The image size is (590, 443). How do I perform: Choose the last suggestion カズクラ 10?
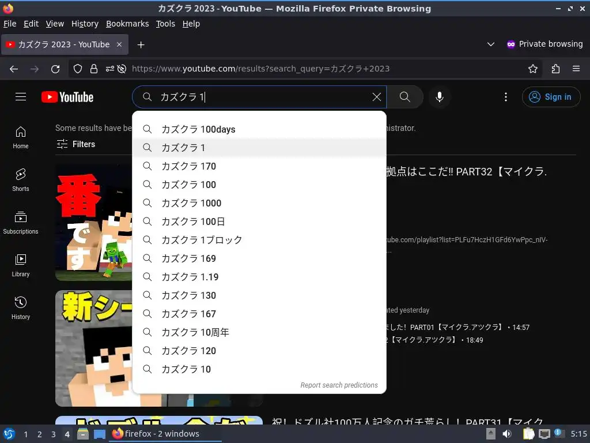259,369
